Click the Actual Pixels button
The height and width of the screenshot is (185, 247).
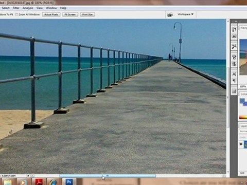pos(51,14)
